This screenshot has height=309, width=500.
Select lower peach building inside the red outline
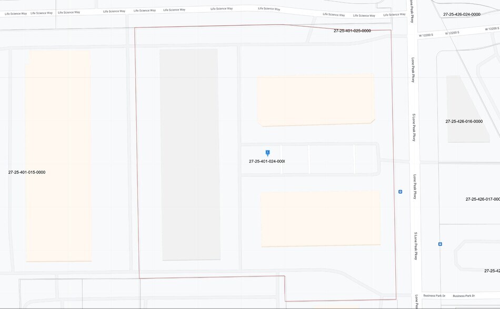tap(321, 218)
